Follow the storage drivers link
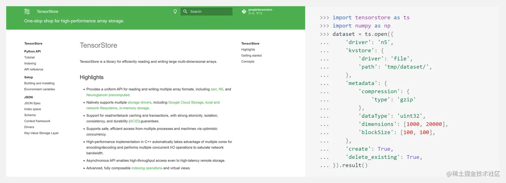506x183 pixels. pos(140,102)
